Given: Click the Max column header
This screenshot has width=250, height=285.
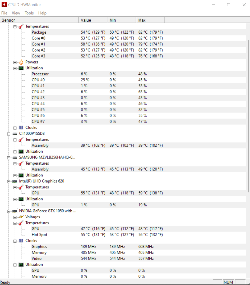Looking at the screenshot, I should pos(150,20).
